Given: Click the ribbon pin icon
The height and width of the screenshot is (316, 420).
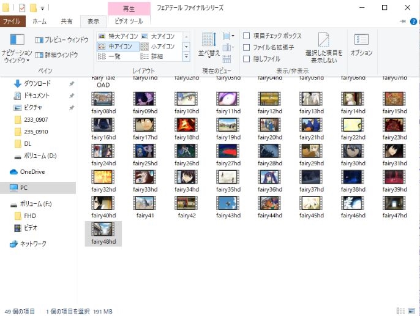Looking at the screenshot, I should (x=403, y=21).
